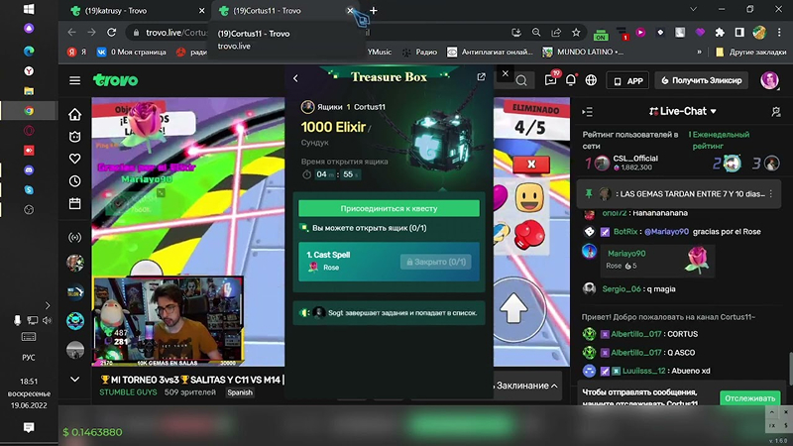Expand the sidebar channel list chevron
Image resolution: width=793 pixels, height=446 pixels.
tap(75, 380)
